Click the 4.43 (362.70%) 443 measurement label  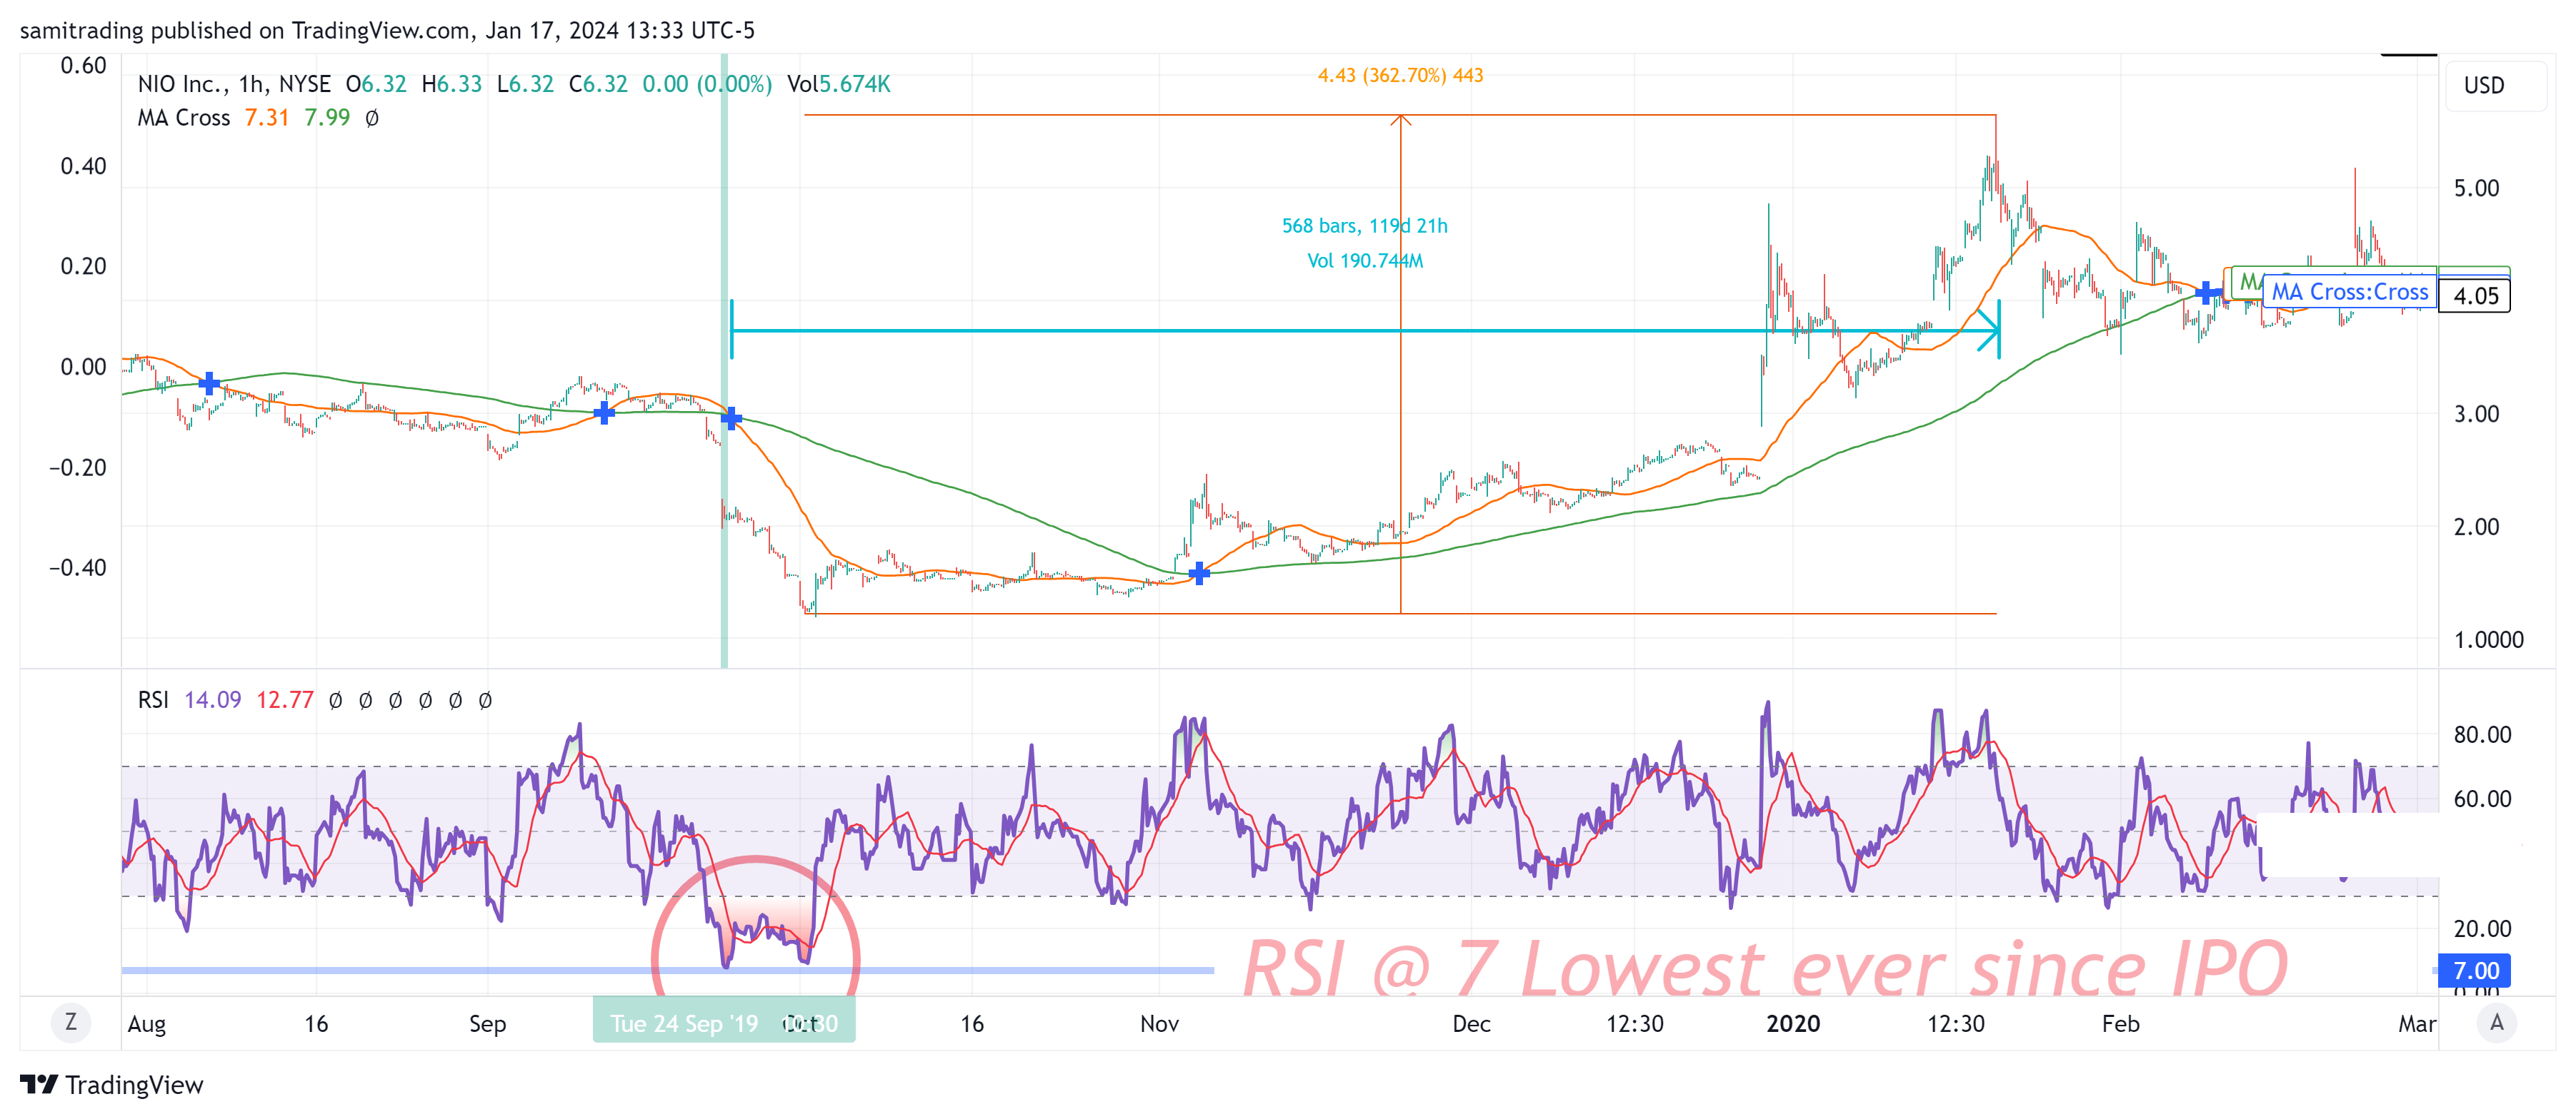1400,75
